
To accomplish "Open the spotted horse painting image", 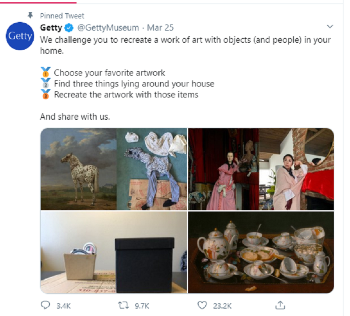I will (x=79, y=169).
